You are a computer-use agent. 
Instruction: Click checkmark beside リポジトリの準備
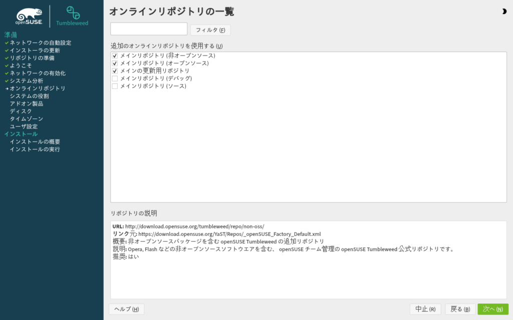(x=7, y=58)
